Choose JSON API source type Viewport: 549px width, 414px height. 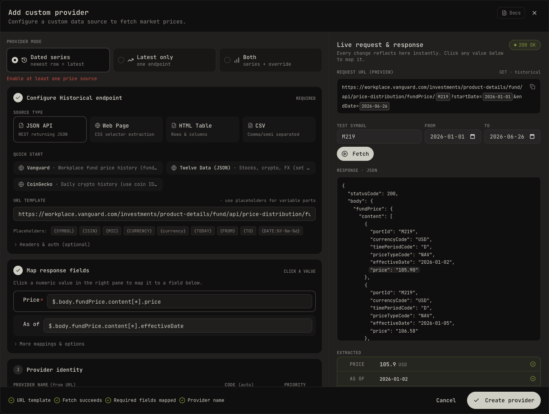click(50, 130)
